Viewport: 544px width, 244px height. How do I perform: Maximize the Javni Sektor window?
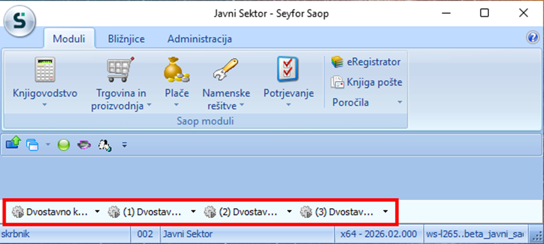click(x=484, y=13)
